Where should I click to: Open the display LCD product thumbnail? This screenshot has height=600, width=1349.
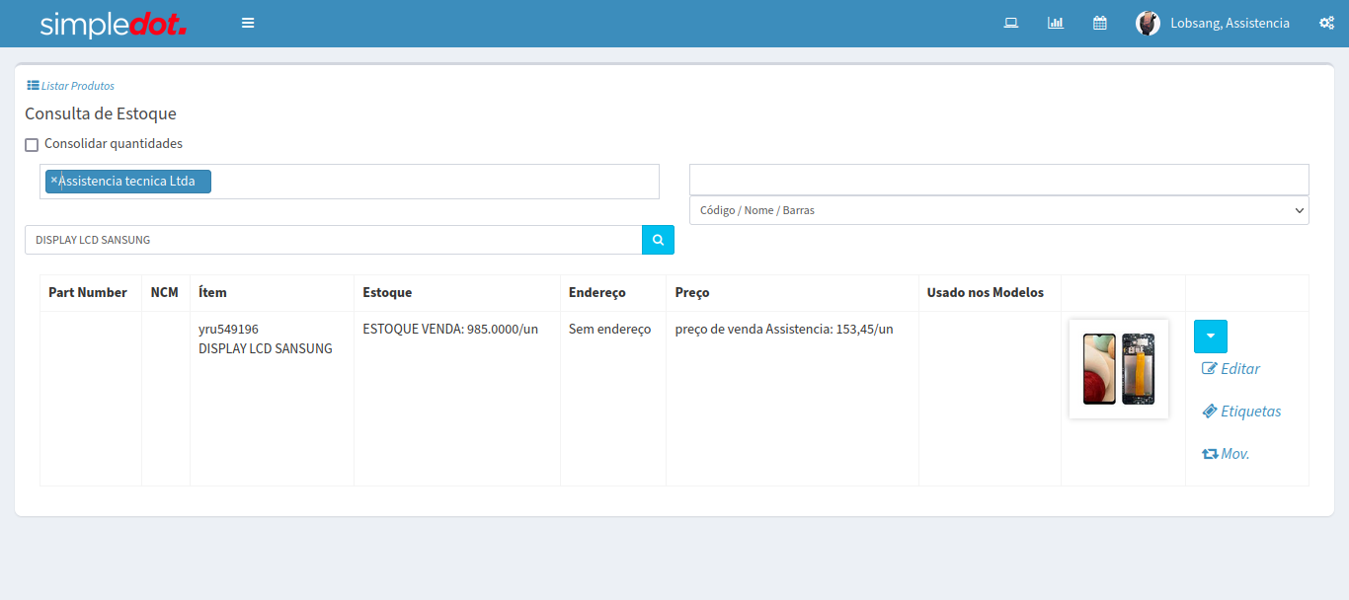click(1118, 369)
